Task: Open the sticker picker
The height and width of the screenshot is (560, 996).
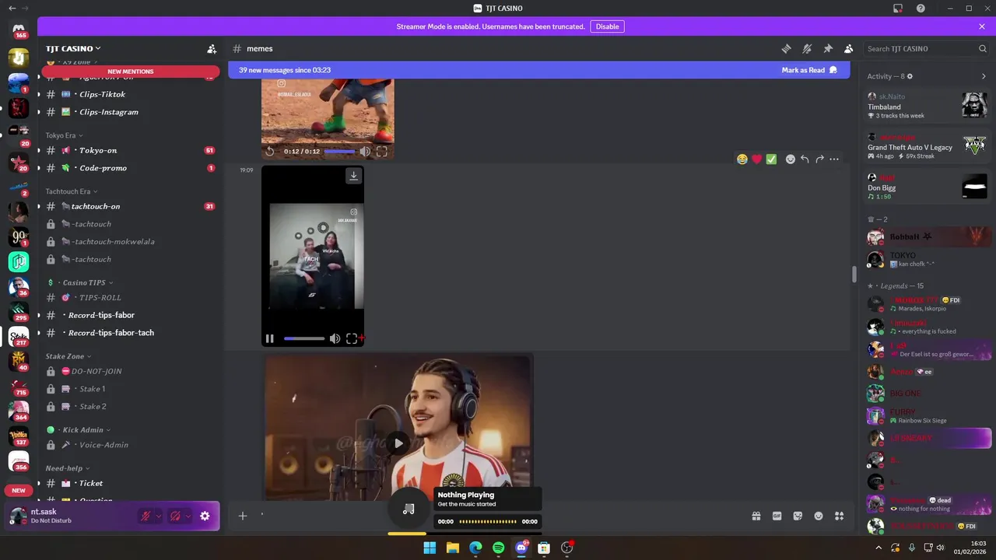Action: click(798, 516)
